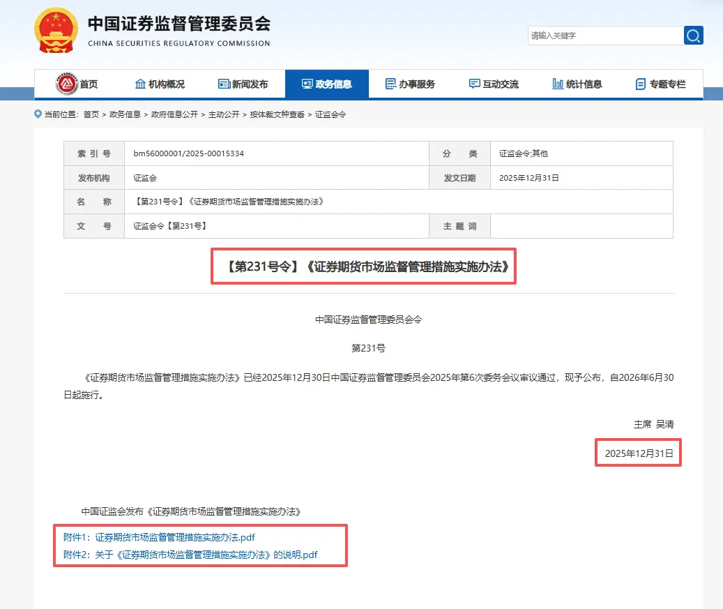Image resolution: width=723 pixels, height=609 pixels.
Task: Focus the keyword search input field
Action: point(605,36)
